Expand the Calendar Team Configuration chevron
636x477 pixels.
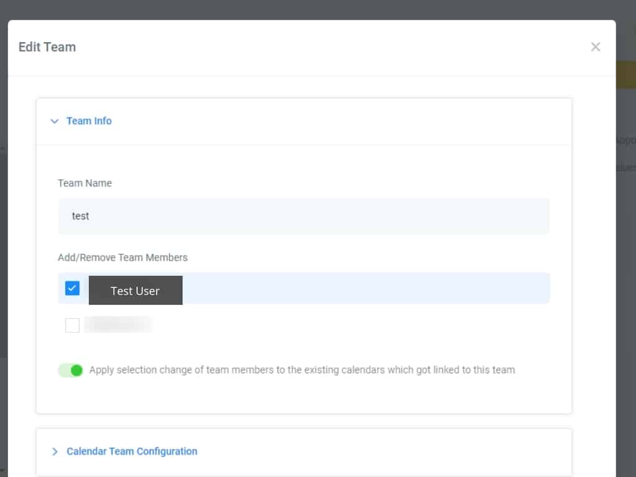[x=55, y=452]
